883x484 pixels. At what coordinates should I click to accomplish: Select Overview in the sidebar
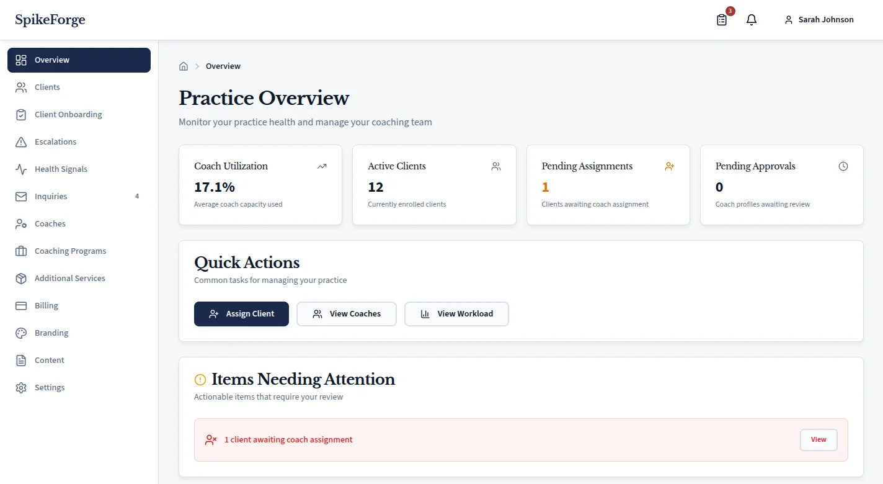(79, 60)
